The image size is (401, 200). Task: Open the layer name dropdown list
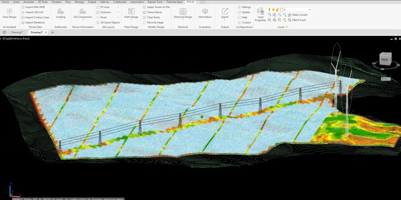[309, 10]
